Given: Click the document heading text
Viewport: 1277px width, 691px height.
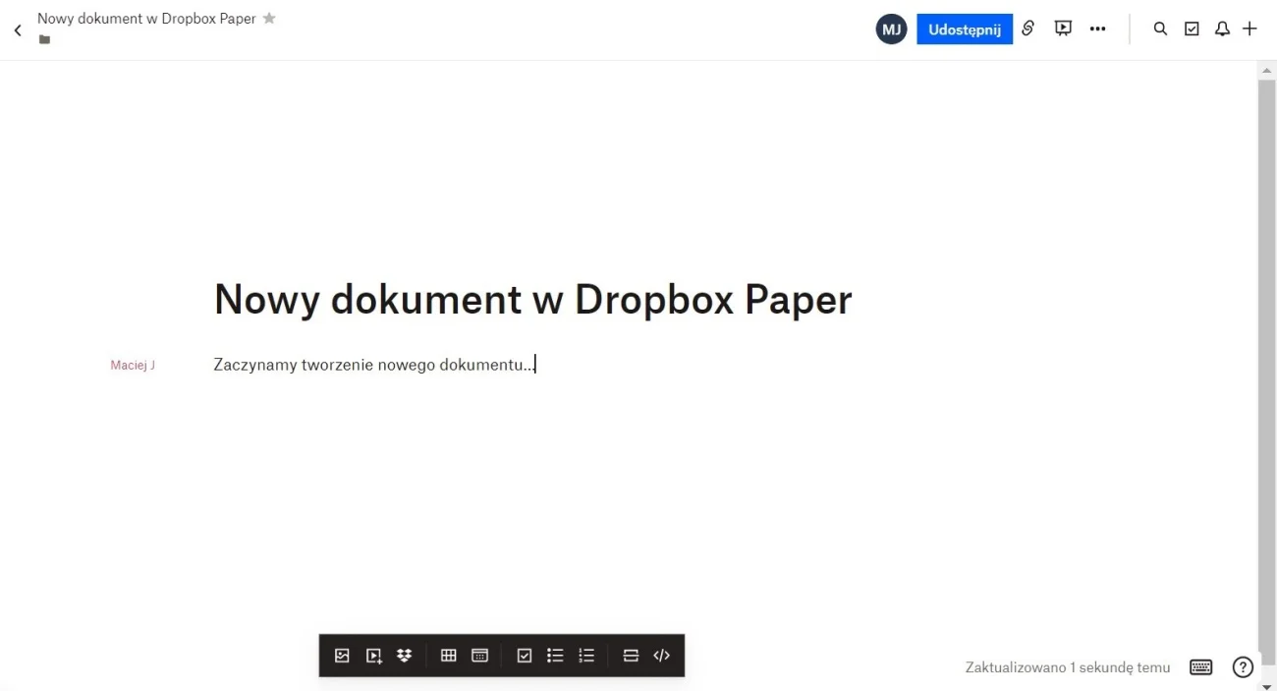Looking at the screenshot, I should [532, 299].
